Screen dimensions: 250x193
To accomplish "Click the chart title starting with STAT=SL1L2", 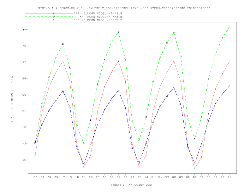I will tap(124, 8).
